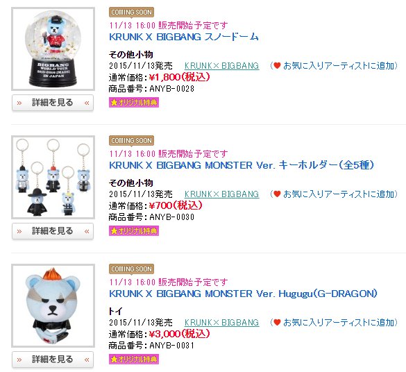Click the COMING SOON badge above the Hugugu title
406x372 pixels.
pyautogui.click(x=132, y=269)
